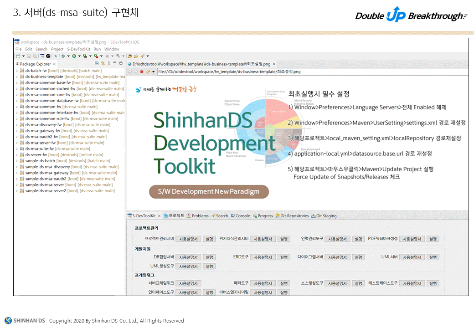Open dropdown arrow next to Debug icon
This screenshot has width=474, height=328.
(x=68, y=56)
